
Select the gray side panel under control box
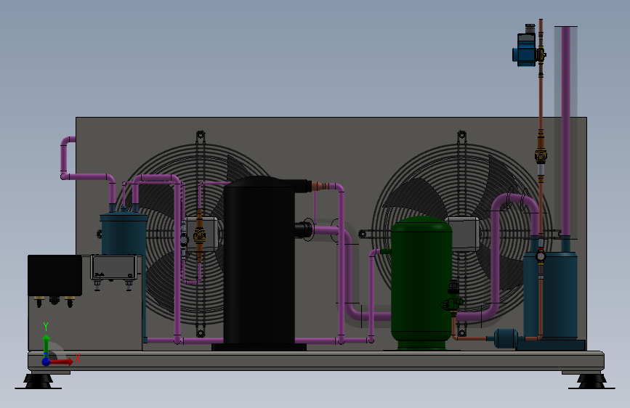pyautogui.click(x=85, y=323)
